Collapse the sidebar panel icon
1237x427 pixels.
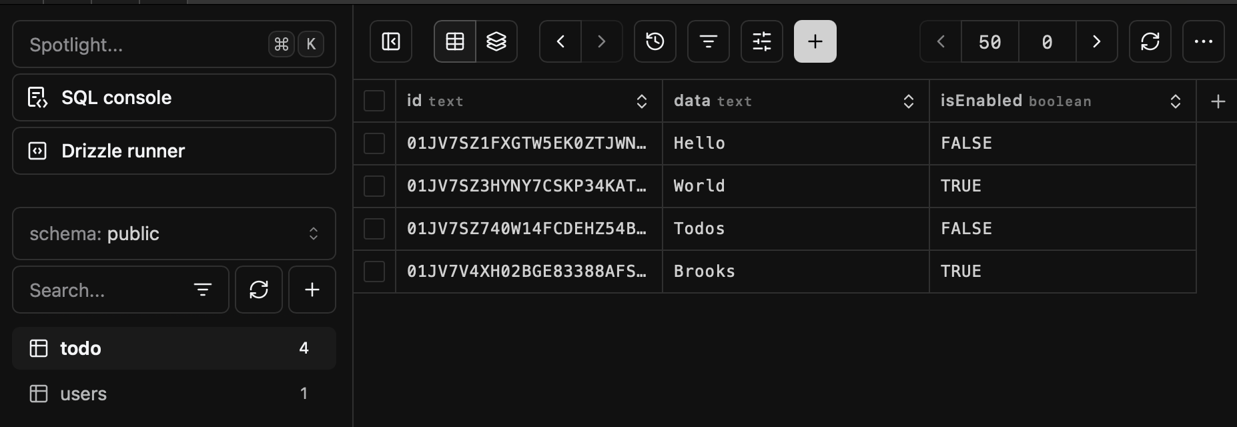pyautogui.click(x=391, y=41)
